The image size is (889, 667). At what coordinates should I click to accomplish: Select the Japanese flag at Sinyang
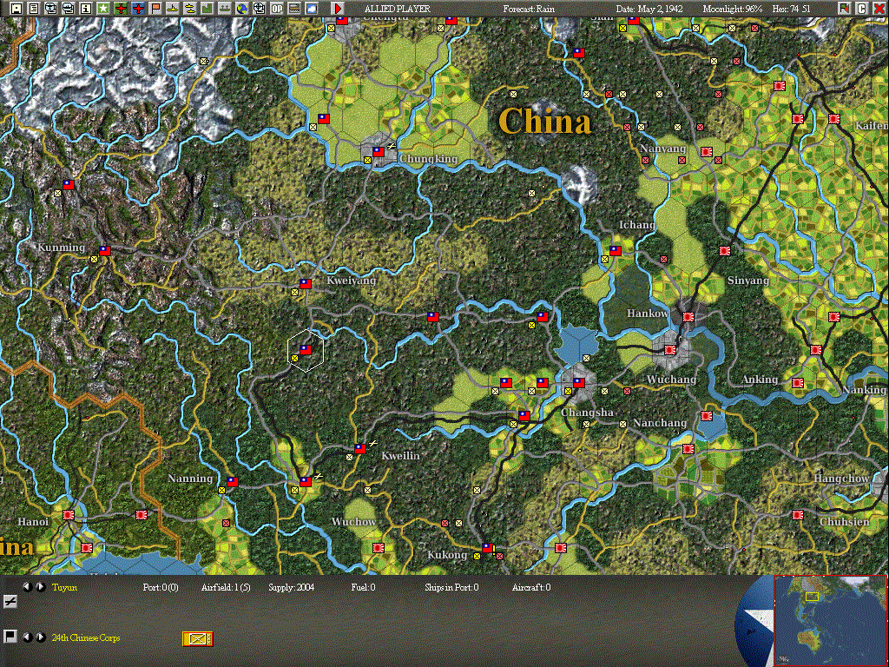pos(725,250)
